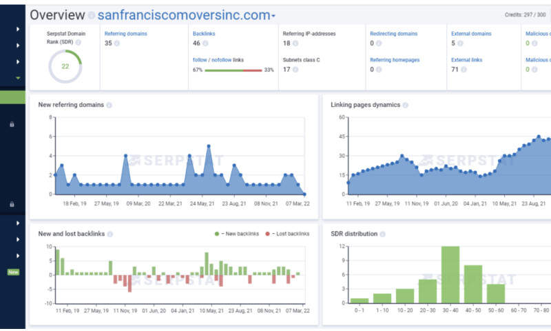Click the peak point of New referring domains chart
Image resolution: width=551 pixels, height=331 pixels.
click(x=209, y=146)
